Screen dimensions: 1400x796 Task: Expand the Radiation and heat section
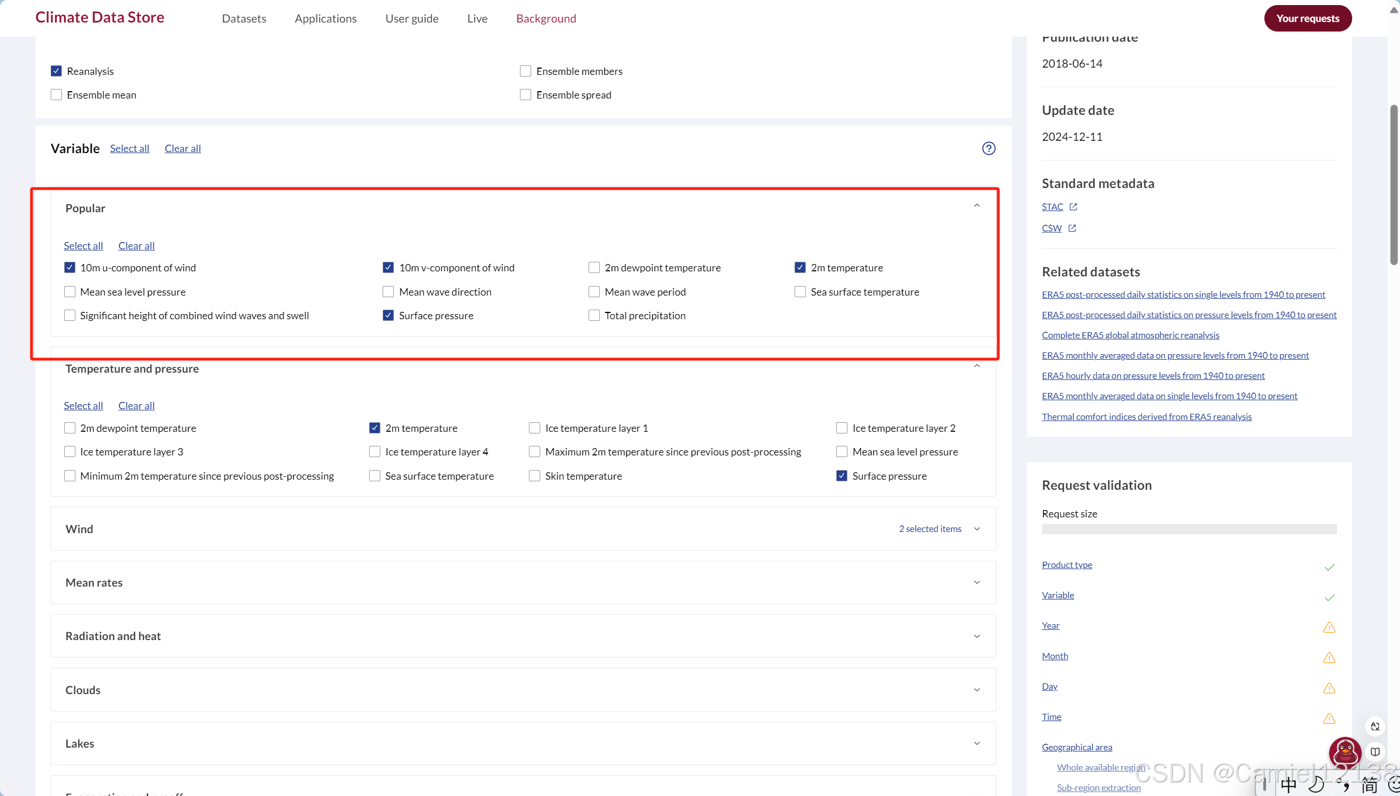[977, 636]
